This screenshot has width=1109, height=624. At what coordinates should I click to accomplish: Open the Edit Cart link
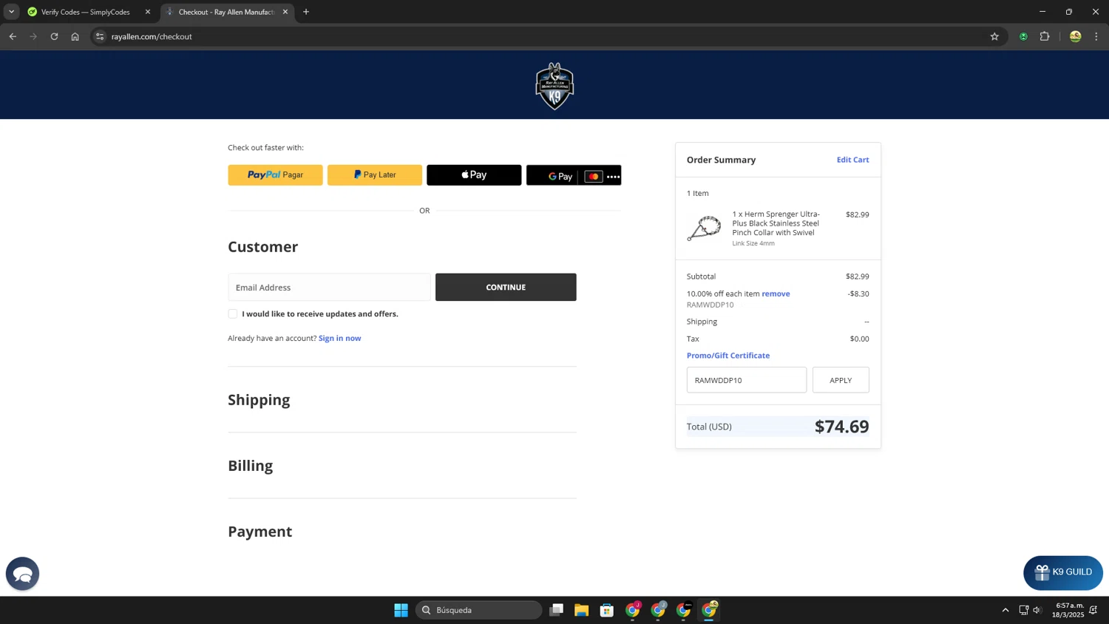coord(852,160)
